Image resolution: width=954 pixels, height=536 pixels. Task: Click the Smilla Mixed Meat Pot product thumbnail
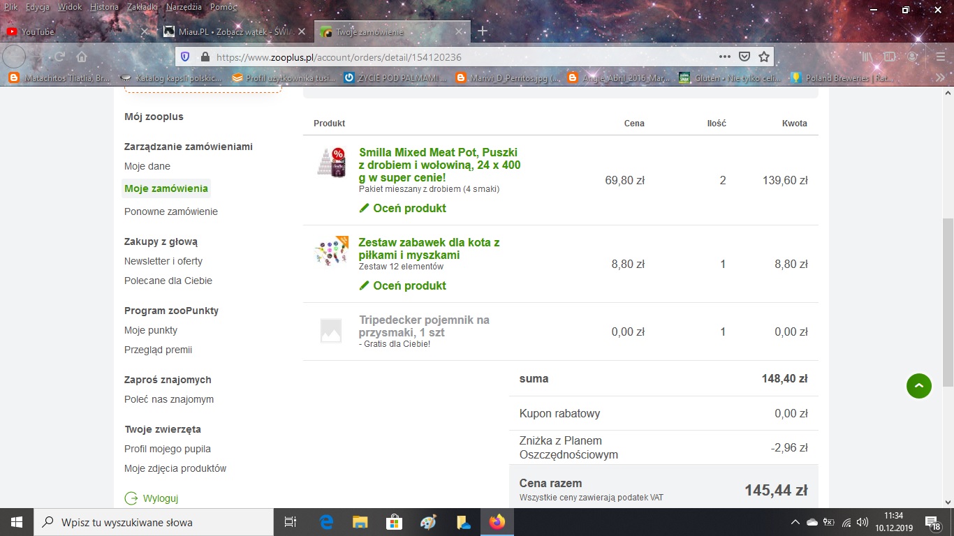331,163
